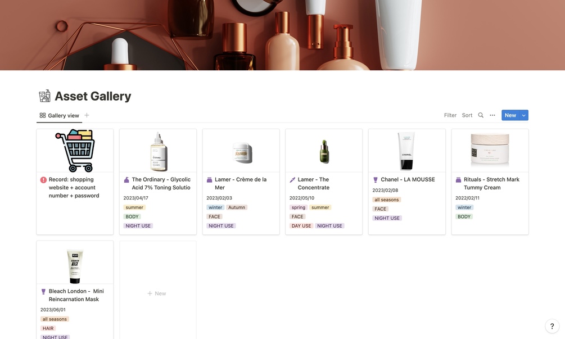Screen dimensions: 565x339
Task: Click the page cover banner image
Action: point(282,35)
